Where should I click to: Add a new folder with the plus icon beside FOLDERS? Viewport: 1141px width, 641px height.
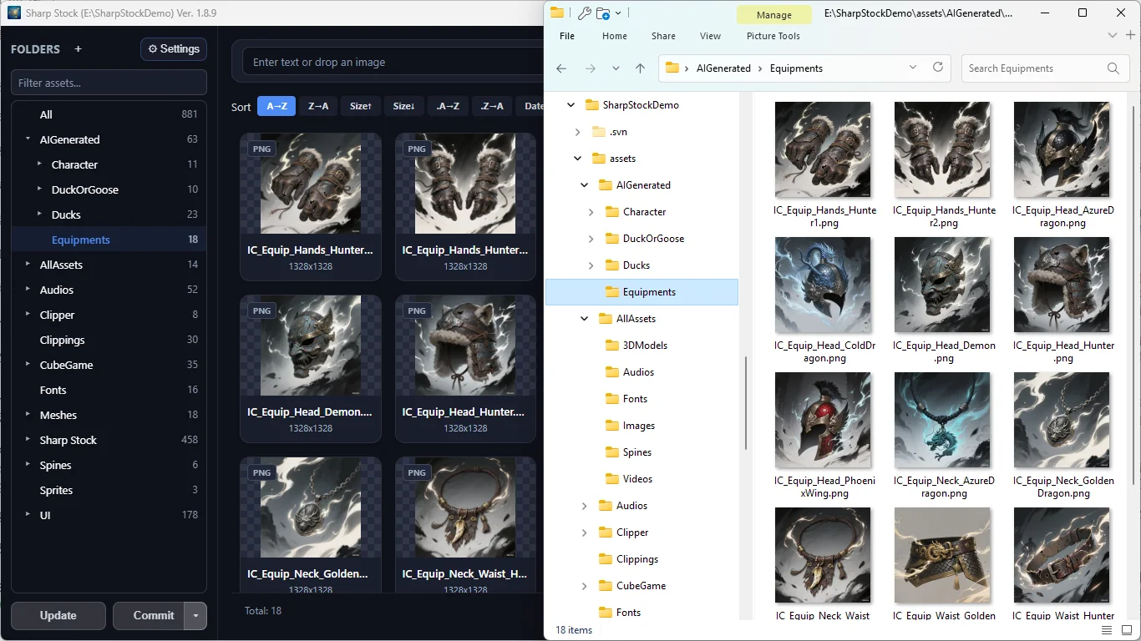[x=79, y=49]
